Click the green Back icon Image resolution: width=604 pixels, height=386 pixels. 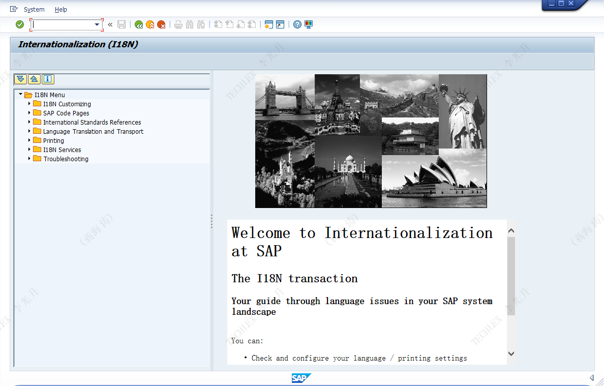coord(139,24)
